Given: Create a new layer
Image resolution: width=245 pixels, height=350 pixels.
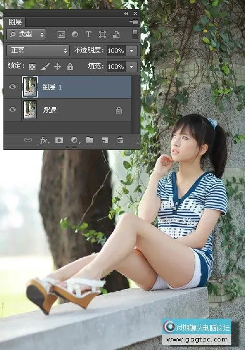Looking at the screenshot, I should 105,140.
